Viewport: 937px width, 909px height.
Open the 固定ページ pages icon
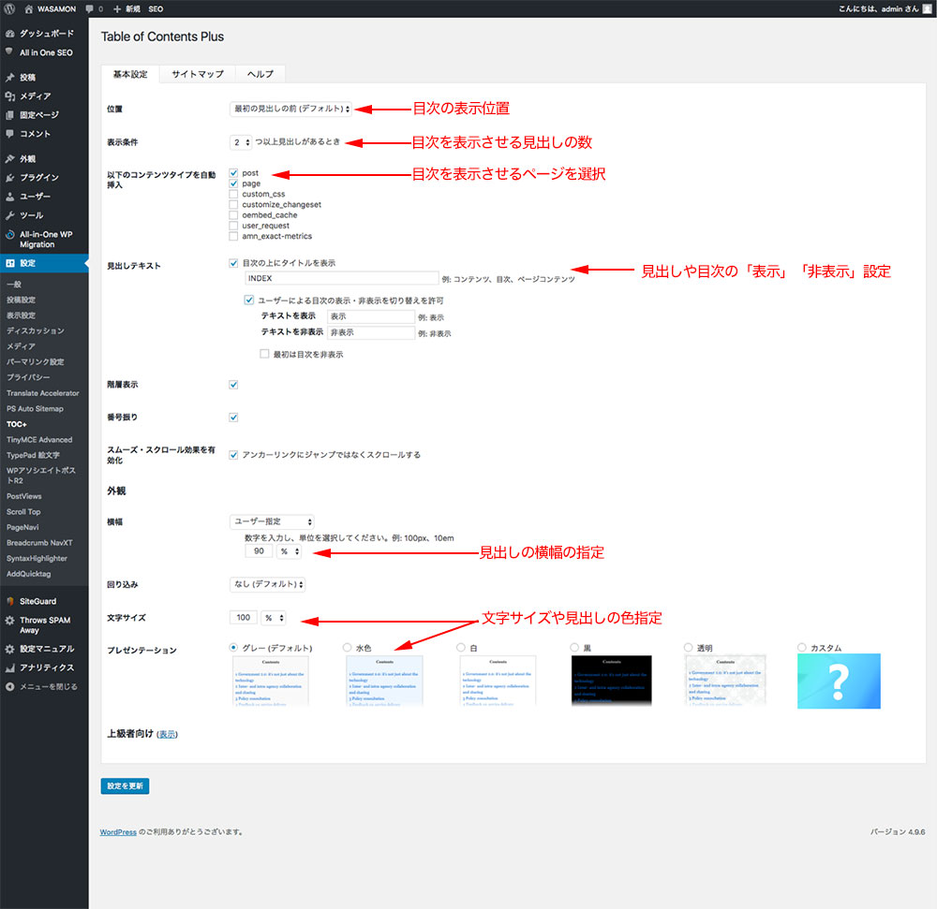9,114
